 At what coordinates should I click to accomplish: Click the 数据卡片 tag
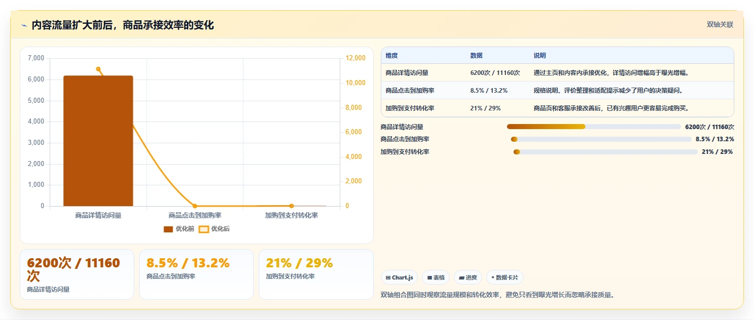pyautogui.click(x=504, y=277)
